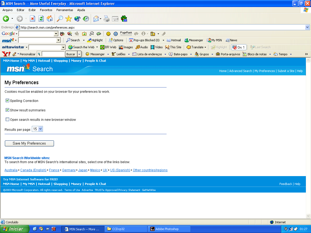311x233 pixels.
Task: Switch to Adobe Photoshop taskbar window
Action: pos(169,229)
